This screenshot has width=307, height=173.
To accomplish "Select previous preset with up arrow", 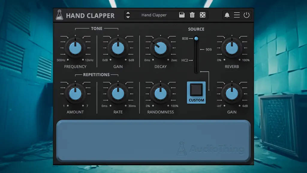I will pyautogui.click(x=128, y=13).
